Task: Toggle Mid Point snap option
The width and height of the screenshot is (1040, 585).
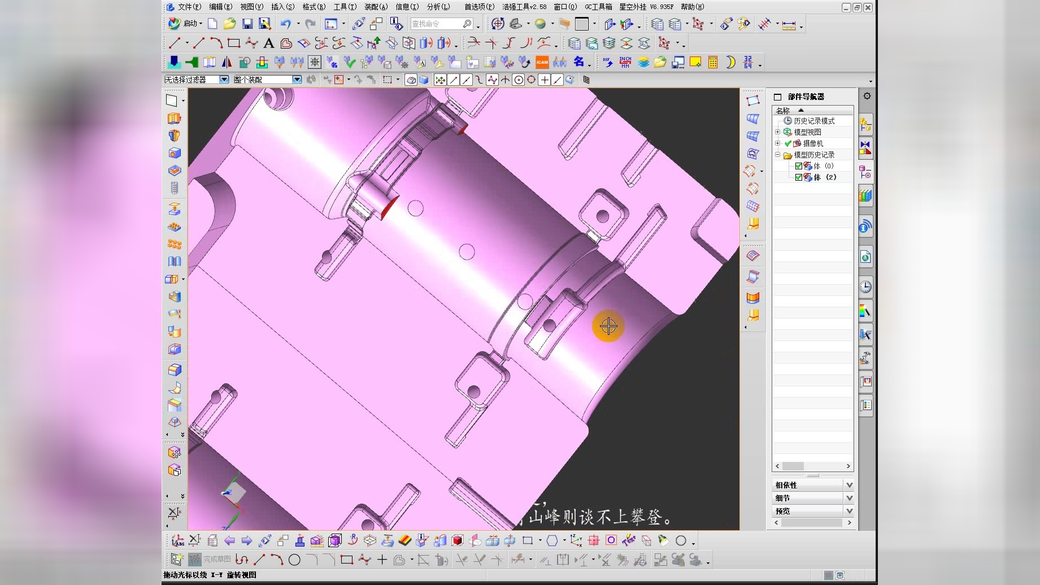Action: (467, 80)
